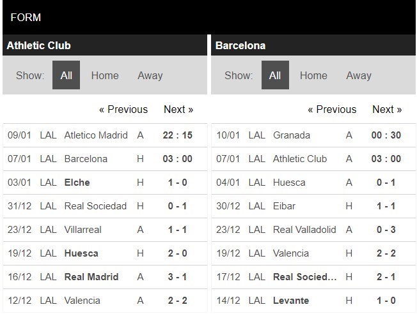417x314 pixels.
Task: Select the All filter under Athletic Club
Action: coord(66,75)
